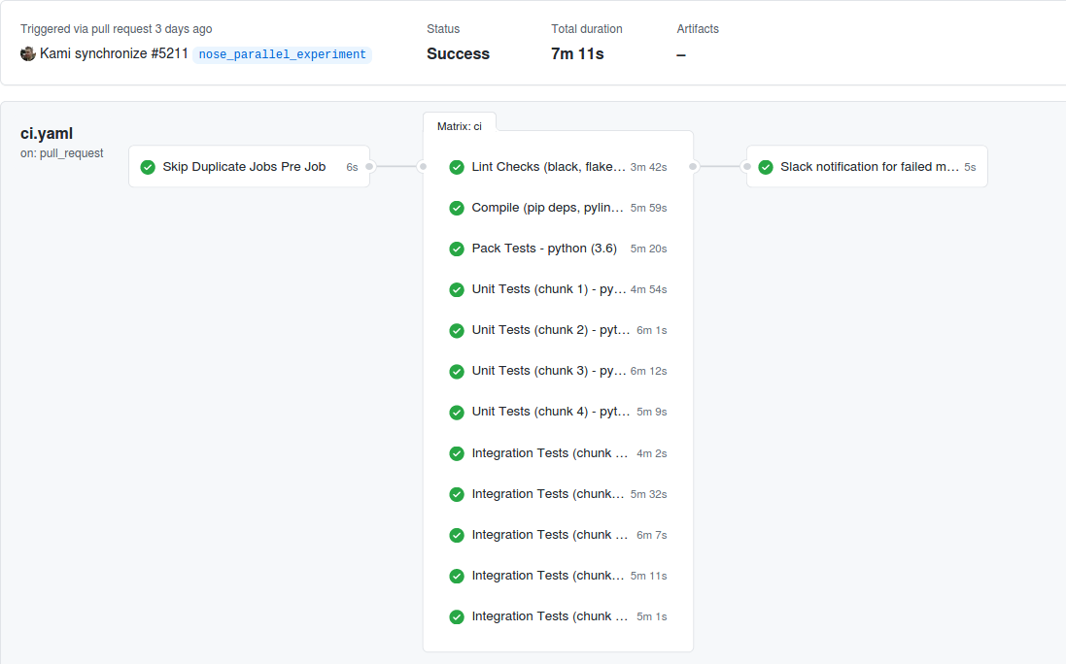Open Pack Tests - python (3.6) job
Image resolution: width=1066 pixels, height=664 pixels.
point(544,249)
